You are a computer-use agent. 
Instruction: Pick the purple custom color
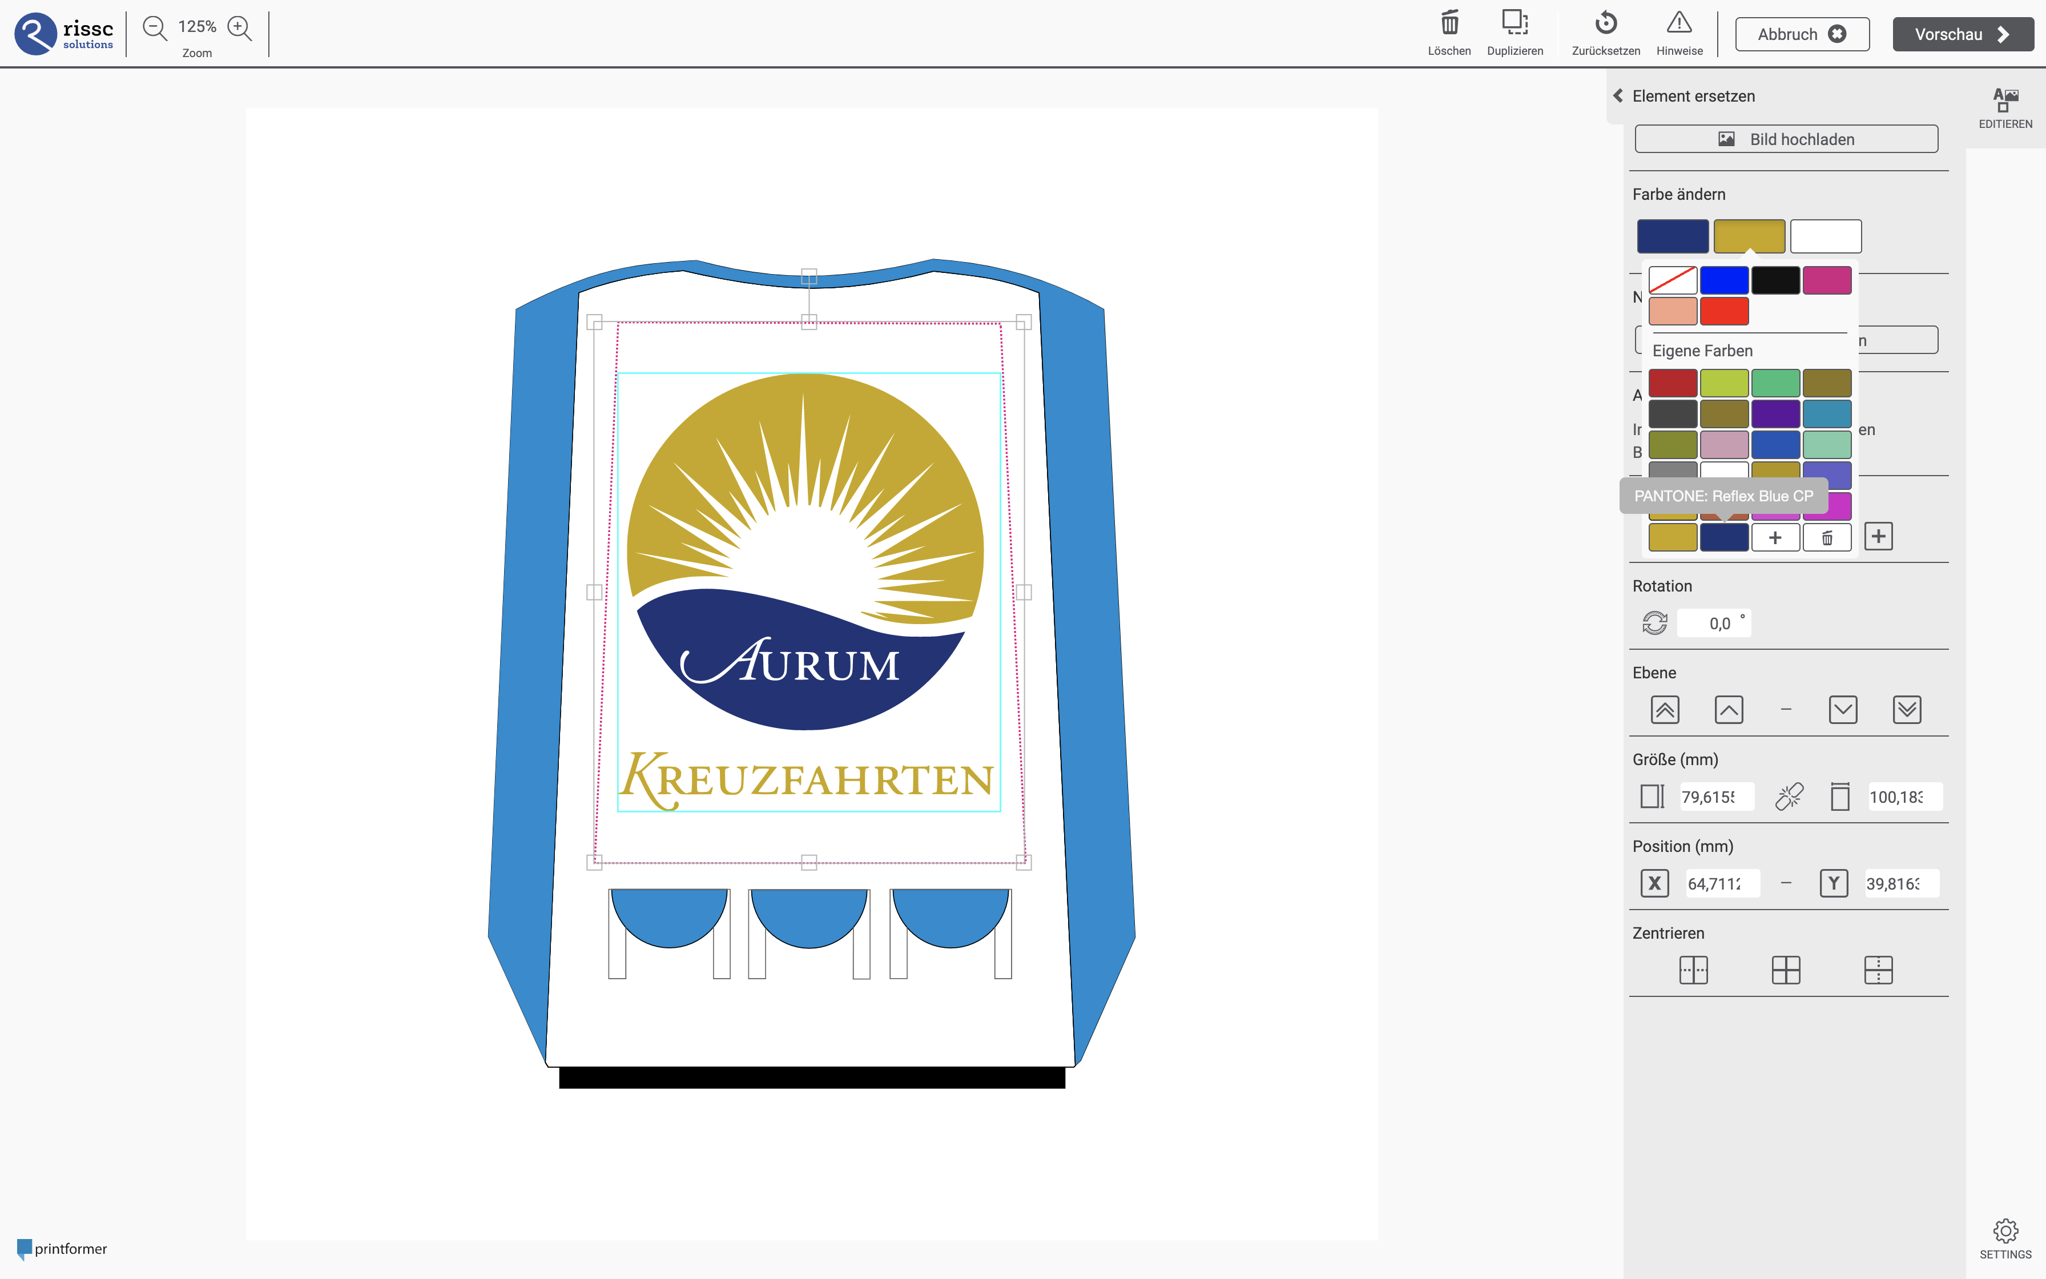click(x=1775, y=413)
